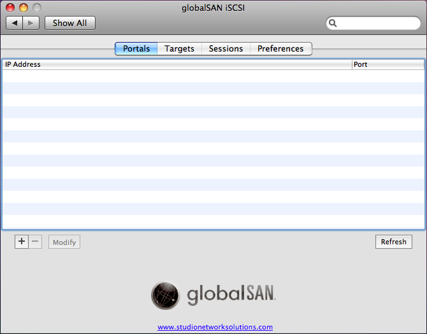The width and height of the screenshot is (427, 334).
Task: Remove a portal with the minus button
Action: pyautogui.click(x=35, y=242)
